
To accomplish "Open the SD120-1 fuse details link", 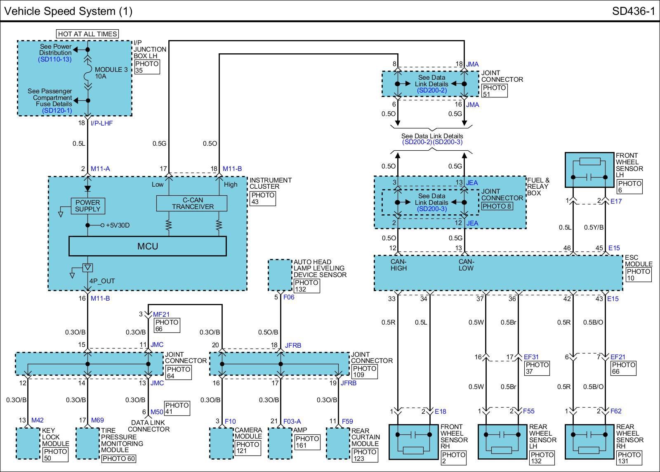I will pos(57,111).
